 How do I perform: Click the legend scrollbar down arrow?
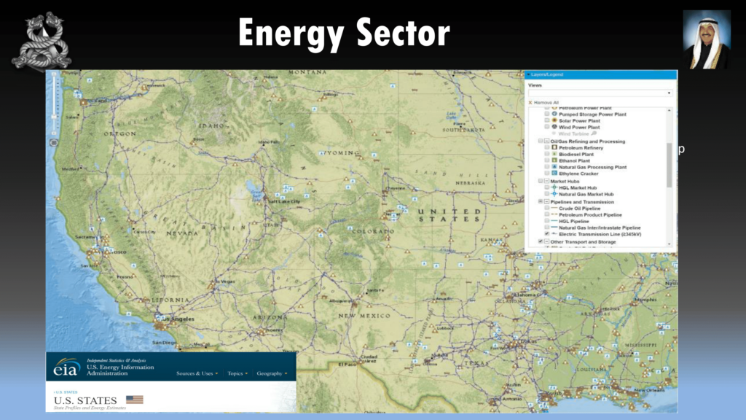click(x=670, y=244)
